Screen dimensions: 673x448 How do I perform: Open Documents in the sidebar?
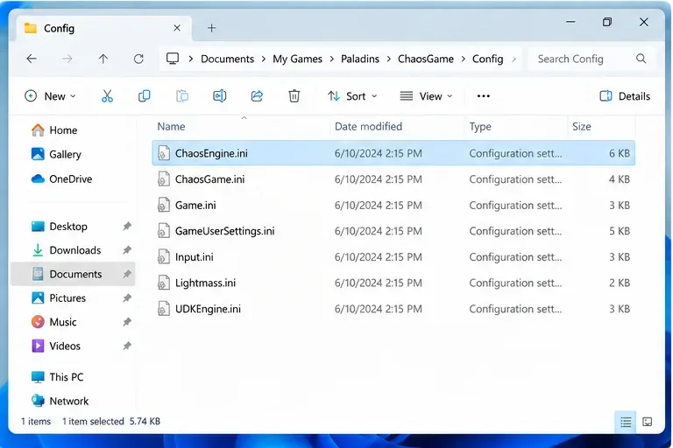click(x=73, y=274)
